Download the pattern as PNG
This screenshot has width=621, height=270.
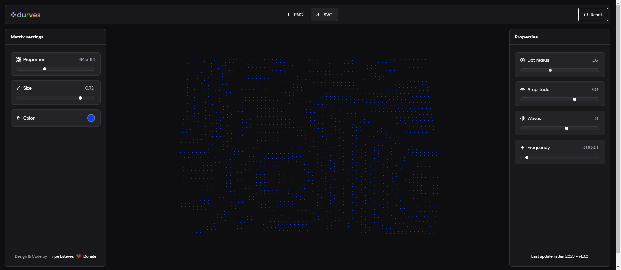pos(295,15)
